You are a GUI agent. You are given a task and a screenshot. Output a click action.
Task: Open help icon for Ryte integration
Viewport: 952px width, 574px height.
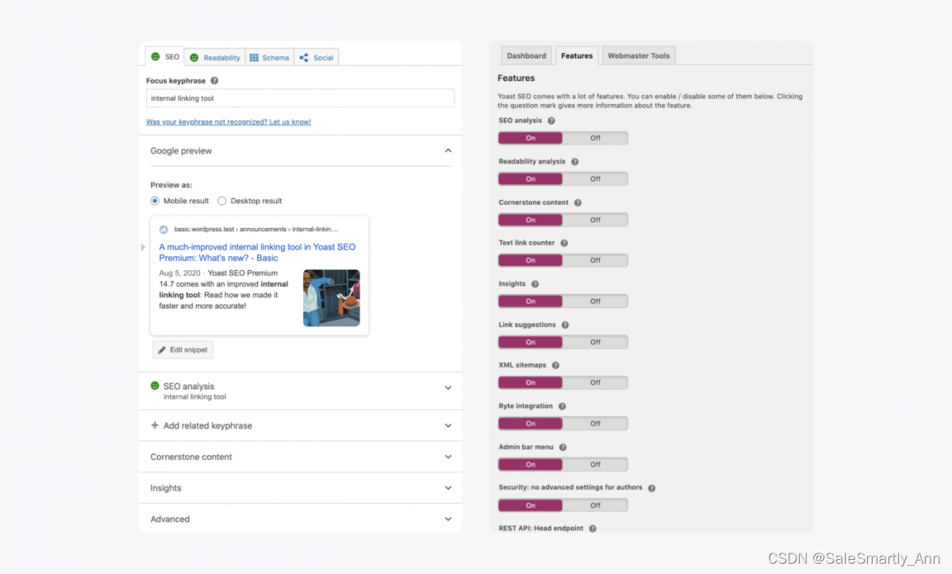tap(562, 406)
